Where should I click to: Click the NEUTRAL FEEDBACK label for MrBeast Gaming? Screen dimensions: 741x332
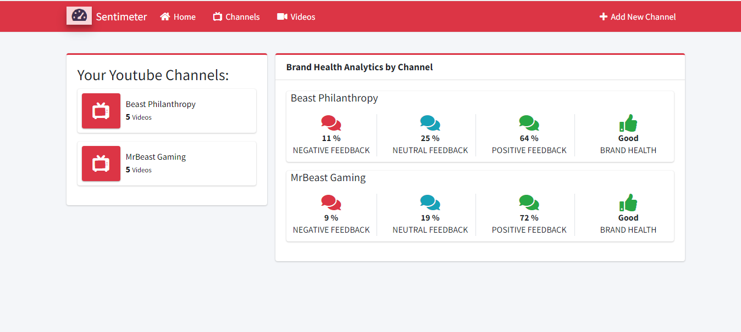click(430, 230)
